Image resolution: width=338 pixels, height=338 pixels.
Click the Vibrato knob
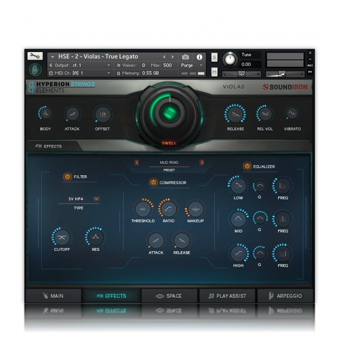[x=292, y=113]
